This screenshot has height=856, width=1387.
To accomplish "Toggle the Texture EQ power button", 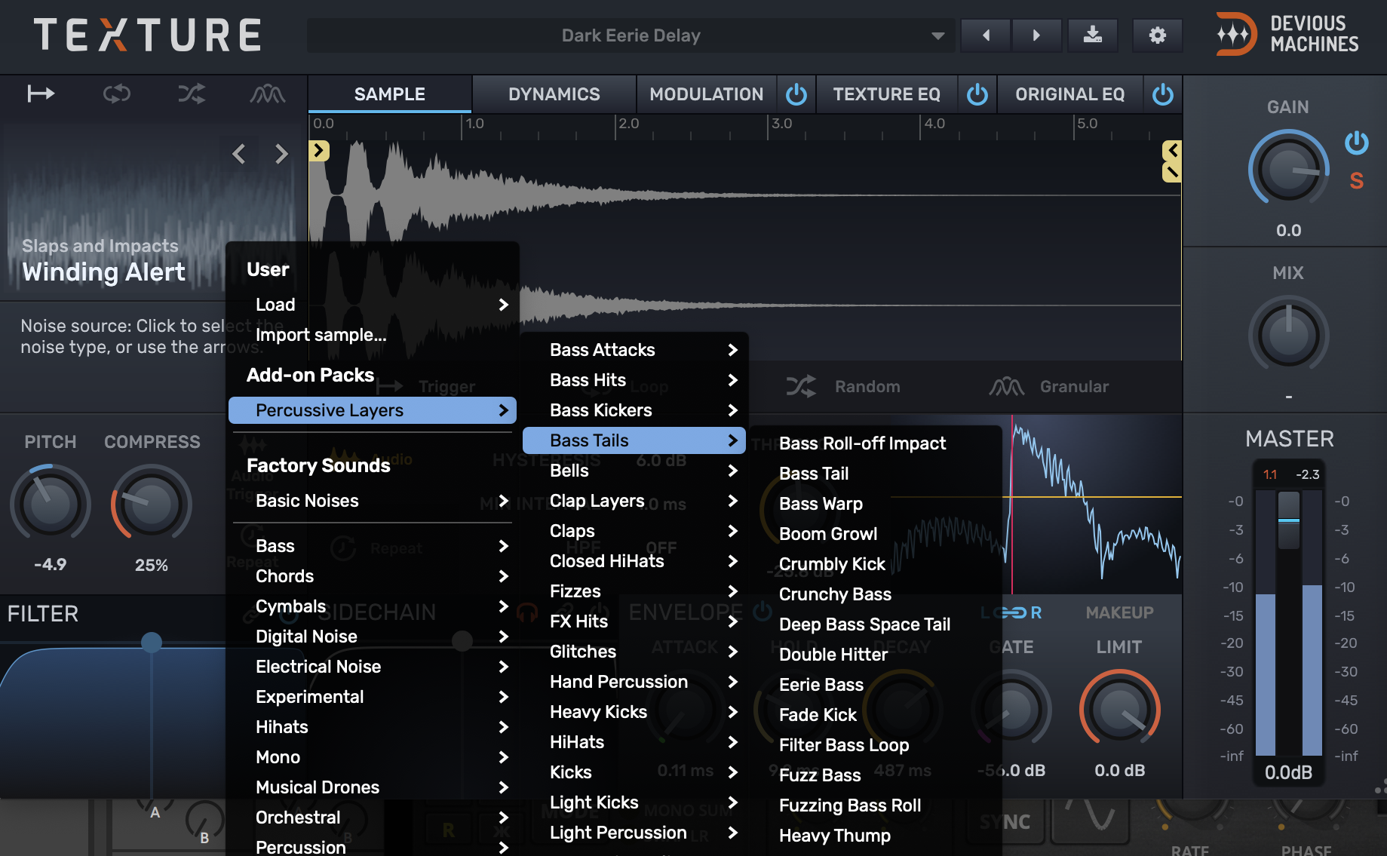I will point(977,94).
